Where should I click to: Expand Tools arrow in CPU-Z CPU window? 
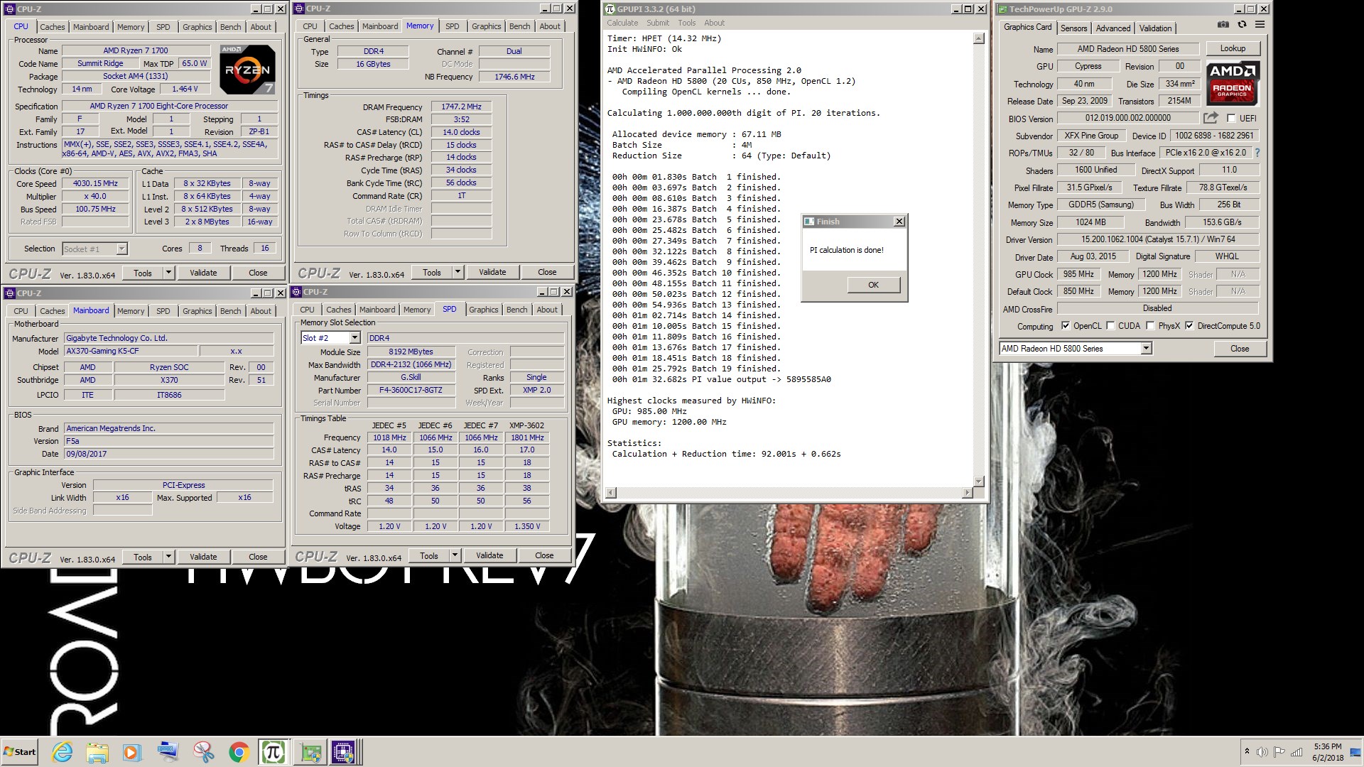pos(168,273)
